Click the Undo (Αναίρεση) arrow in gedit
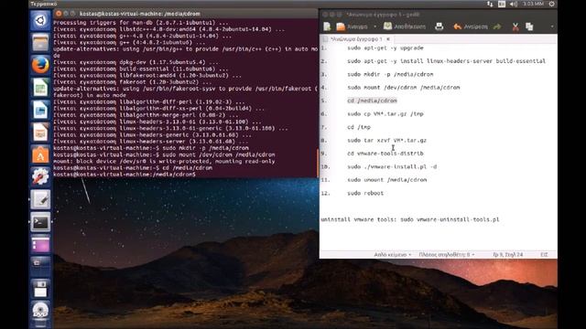This screenshot has height=329, width=586. [471, 27]
